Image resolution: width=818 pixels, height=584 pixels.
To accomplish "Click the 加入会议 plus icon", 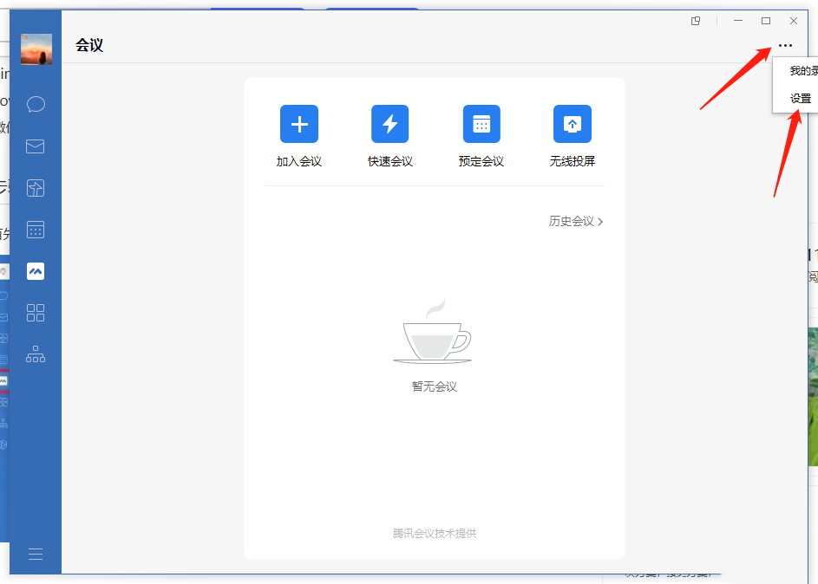I will tap(298, 124).
